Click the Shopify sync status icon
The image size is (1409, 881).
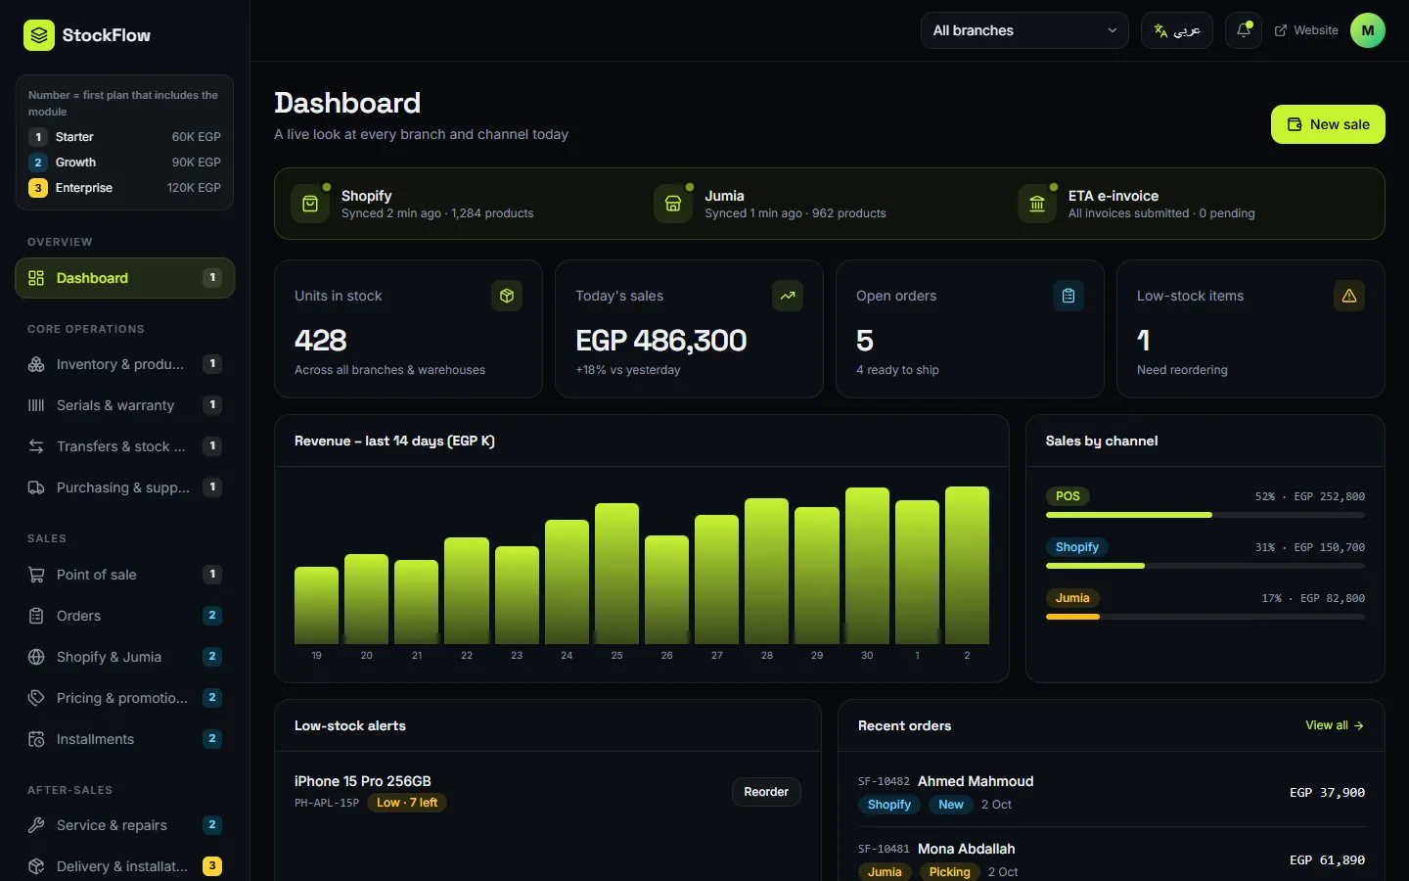coord(310,204)
